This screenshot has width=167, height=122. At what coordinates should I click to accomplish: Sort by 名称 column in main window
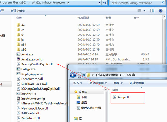pyautogui.click(x=19, y=18)
